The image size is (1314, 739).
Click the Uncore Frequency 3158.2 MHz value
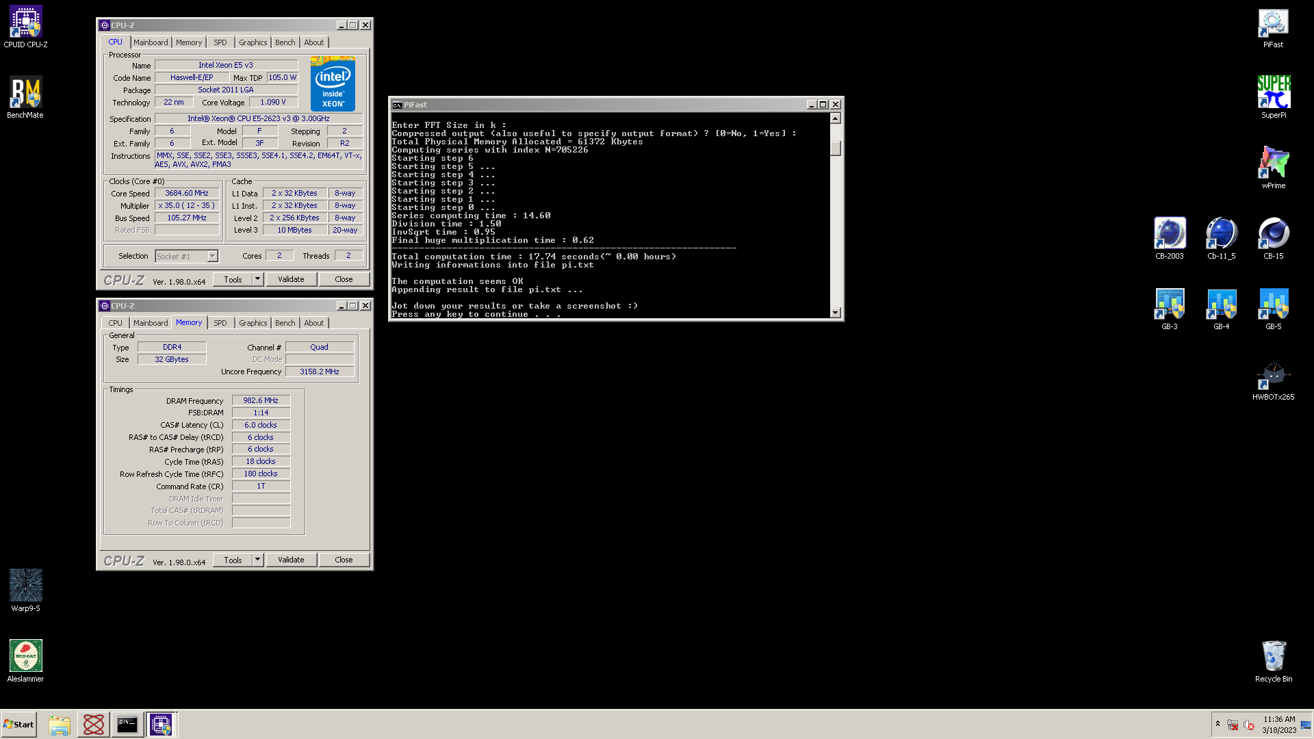click(320, 372)
